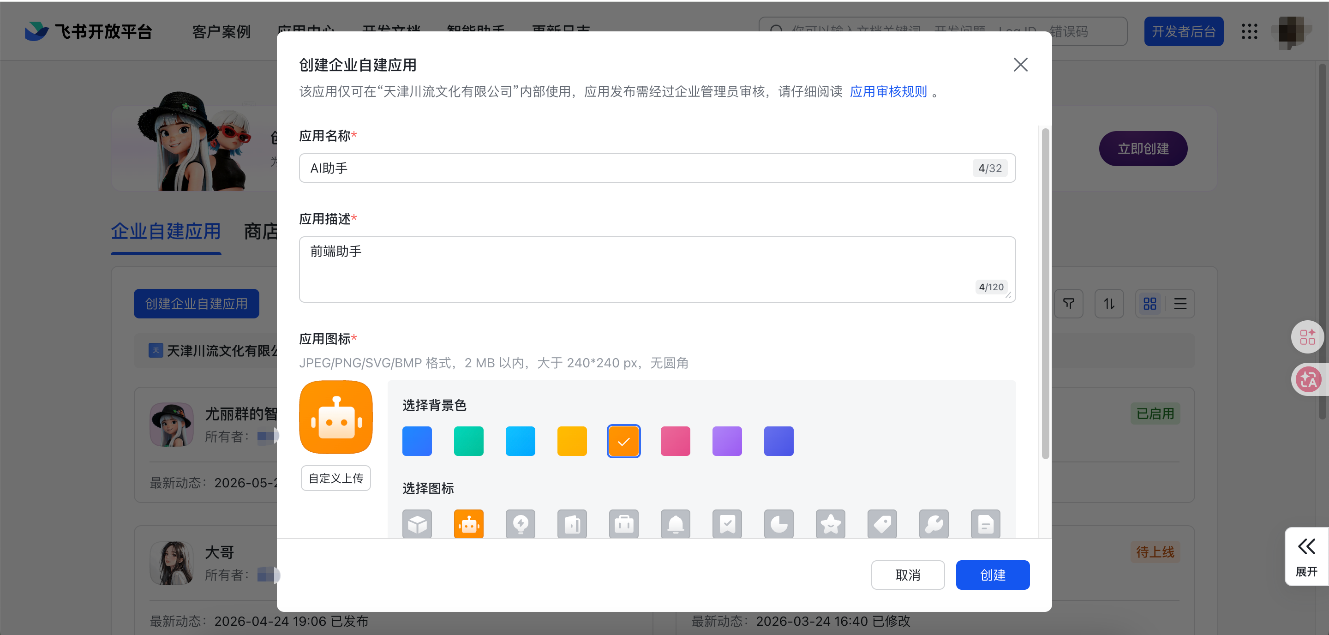This screenshot has height=635, width=1329.
Task: Select the star icon option
Action: click(830, 524)
